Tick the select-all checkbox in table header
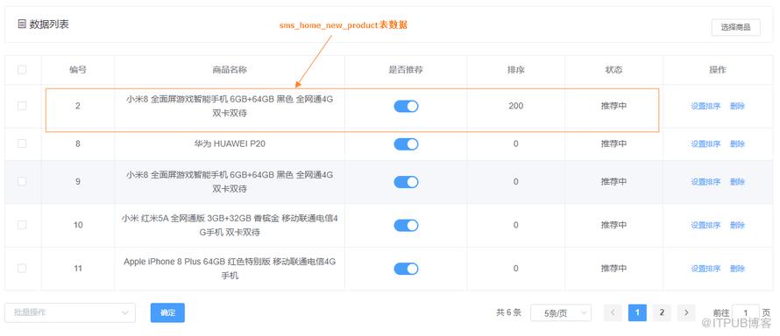The image size is (780, 336). (22, 69)
